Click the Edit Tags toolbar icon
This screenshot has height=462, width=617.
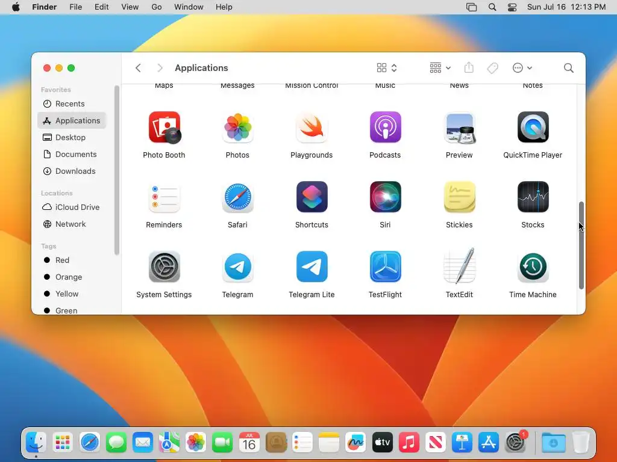click(492, 68)
